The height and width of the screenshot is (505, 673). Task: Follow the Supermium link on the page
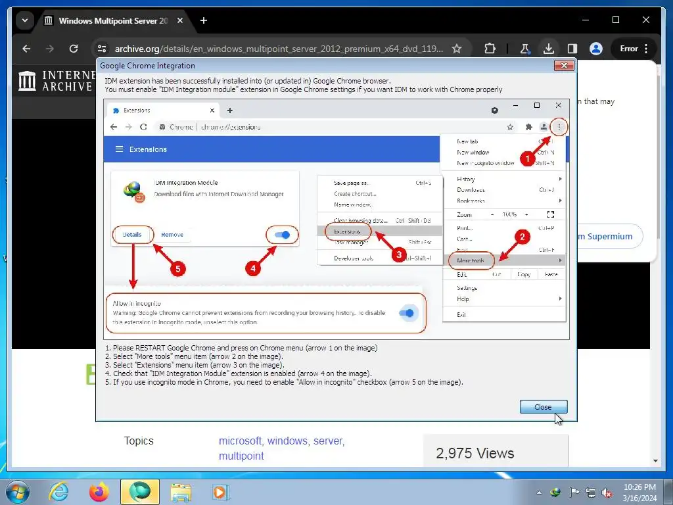pos(609,236)
